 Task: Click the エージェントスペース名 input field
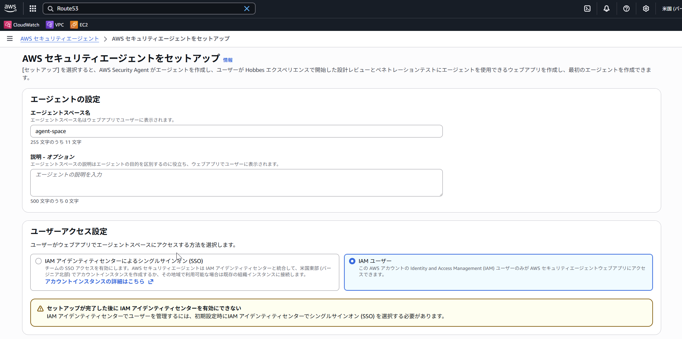pyautogui.click(x=236, y=131)
